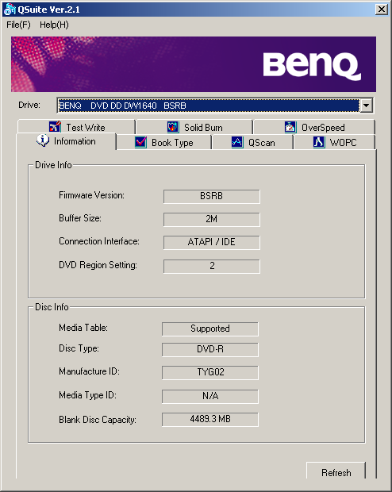Screen dimensions: 392x492
Task: Click the BenQ banner image
Action: [x=194, y=64]
